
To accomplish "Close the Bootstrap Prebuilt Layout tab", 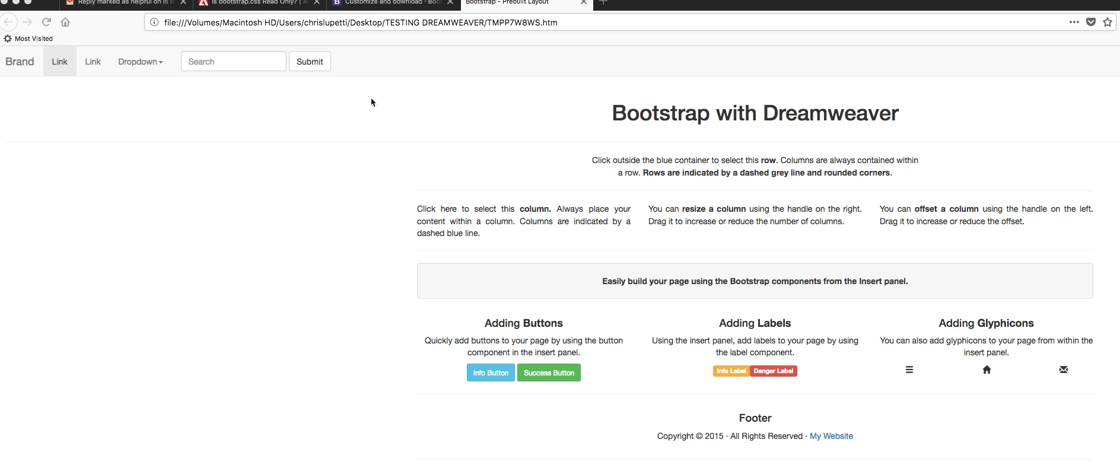I will tap(584, 2).
